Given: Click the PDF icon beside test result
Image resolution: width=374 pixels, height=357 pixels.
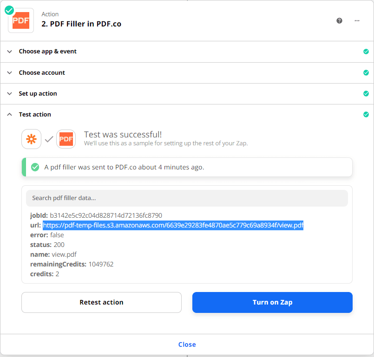Looking at the screenshot, I should pyautogui.click(x=66, y=139).
